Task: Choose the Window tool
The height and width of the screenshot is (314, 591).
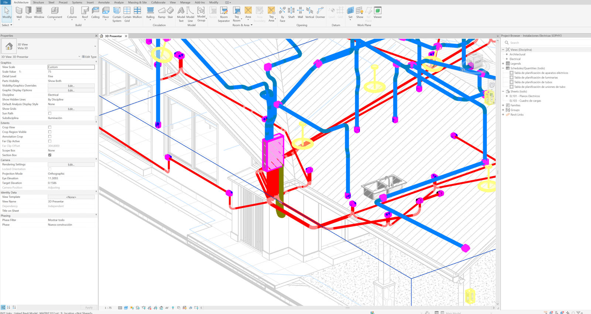Action: tap(39, 13)
